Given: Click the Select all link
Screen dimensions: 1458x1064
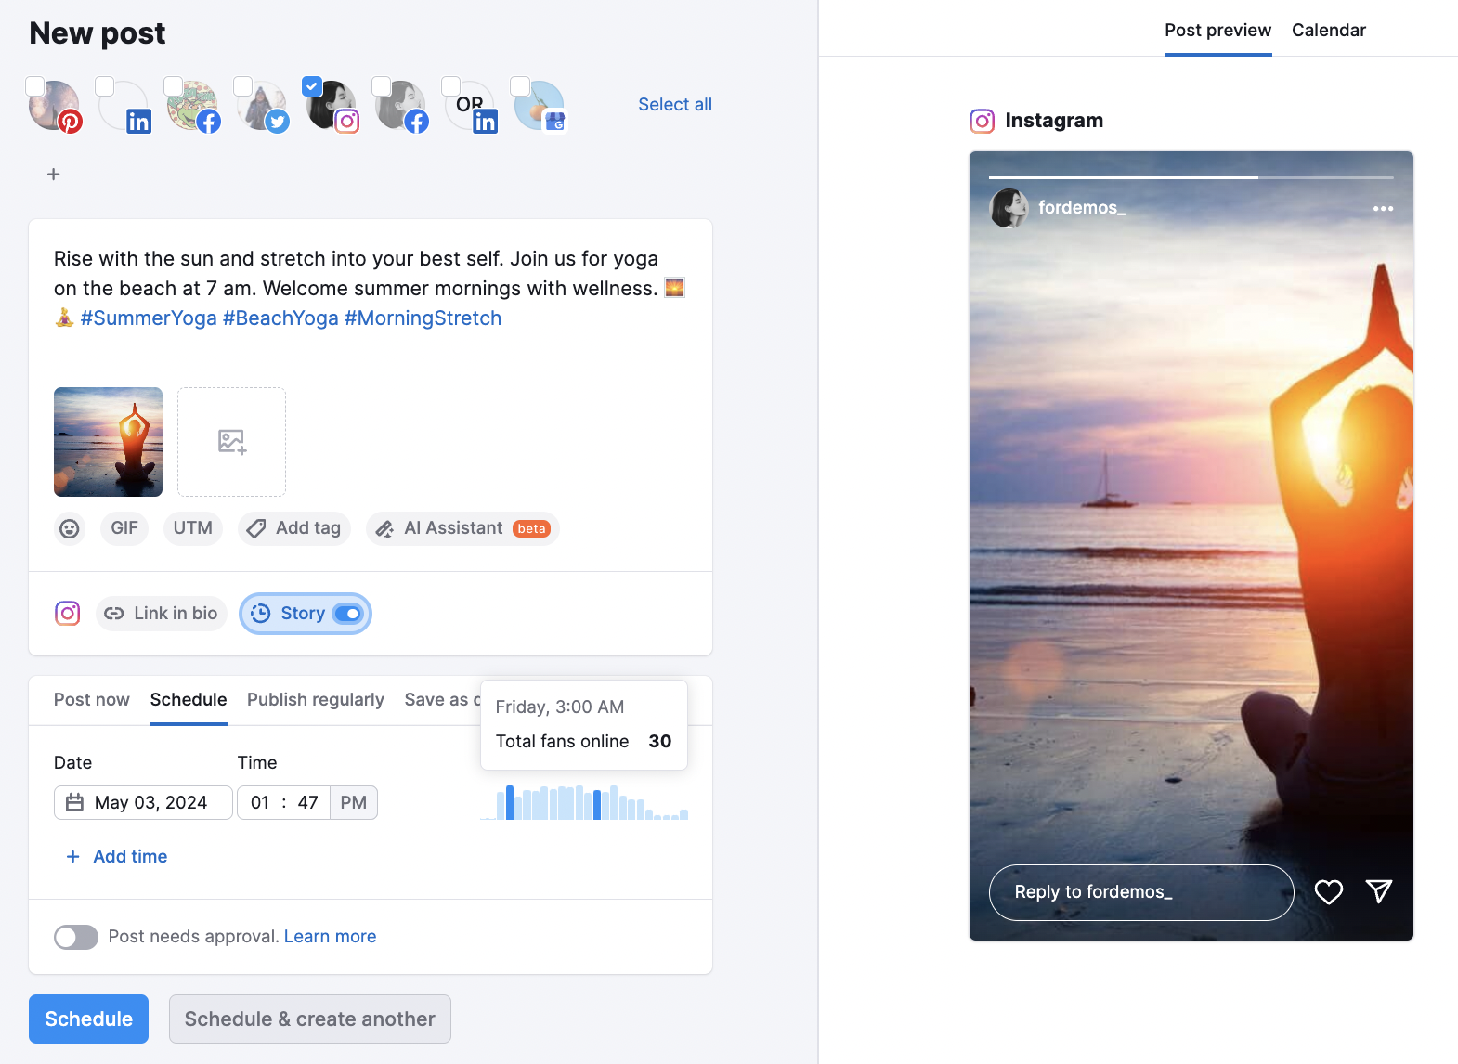Looking at the screenshot, I should point(674,105).
